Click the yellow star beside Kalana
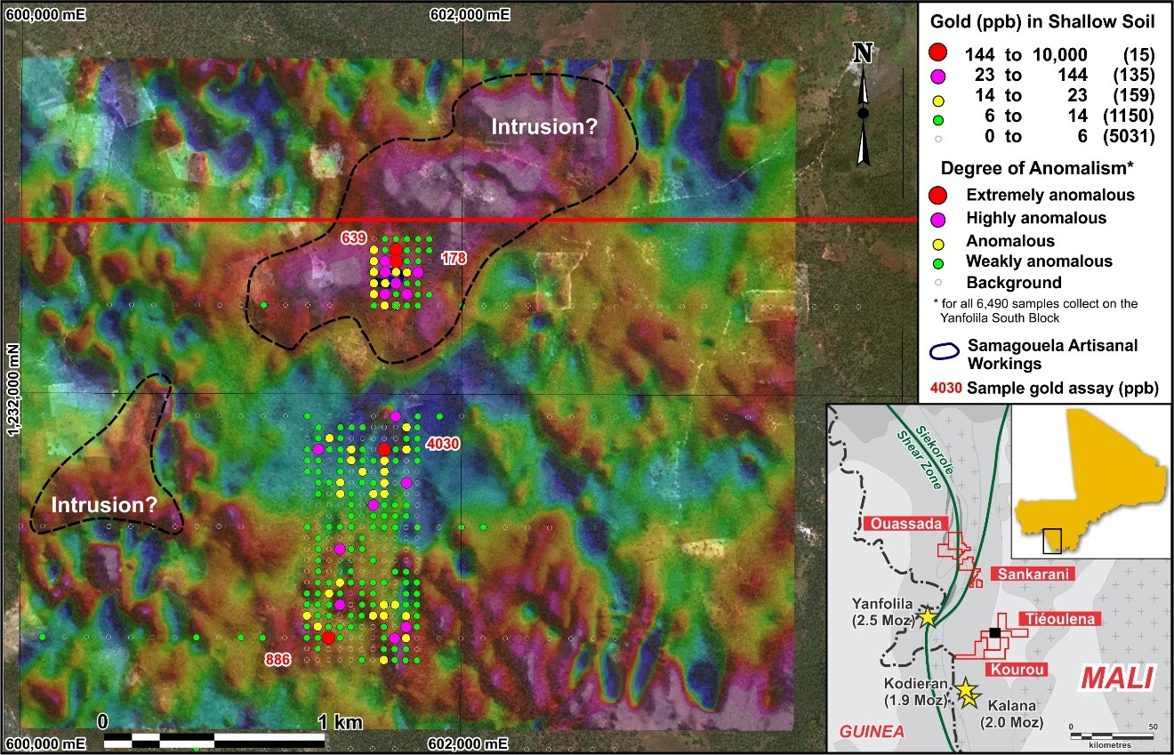Viewport: 1174px width, 755px height. pos(966,690)
